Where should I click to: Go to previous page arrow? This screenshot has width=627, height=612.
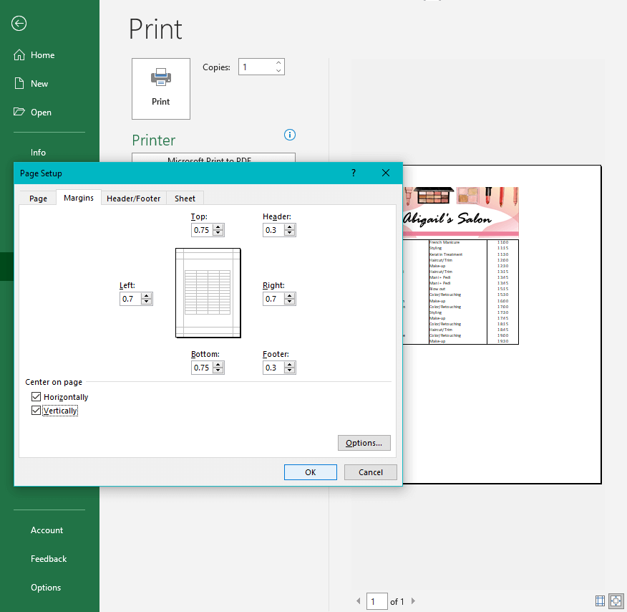pyautogui.click(x=359, y=601)
